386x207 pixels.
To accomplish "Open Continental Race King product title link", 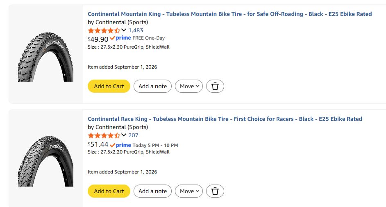I will click(x=225, y=119).
